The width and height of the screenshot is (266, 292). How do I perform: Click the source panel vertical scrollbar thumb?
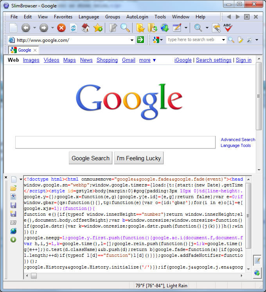(248, 216)
